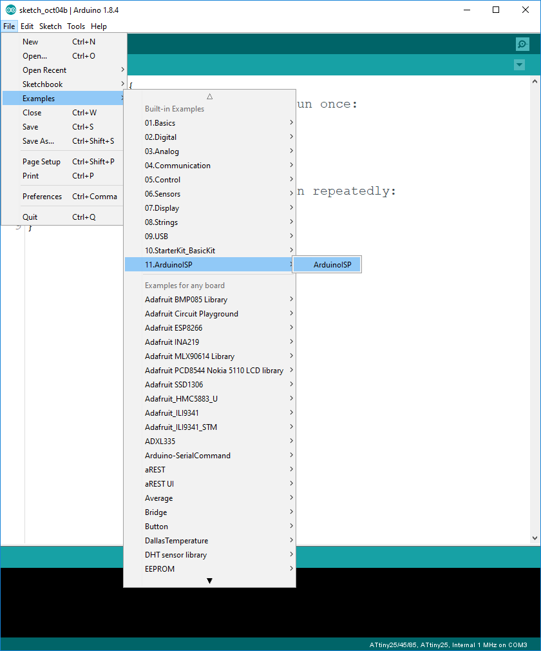Open the ArduinoISP example sketch

click(327, 264)
